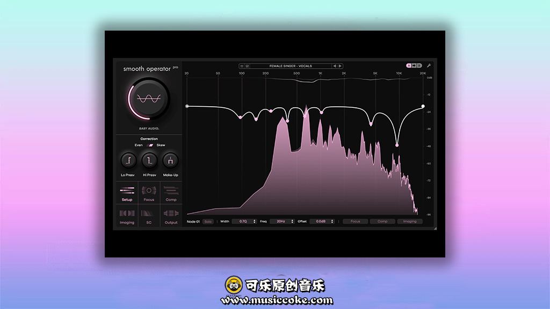This screenshot has height=309, width=550.
Task: Go to the next preset arrow
Action: (x=340, y=66)
